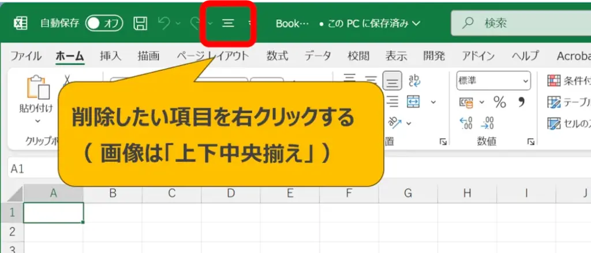Viewport: 591px width, 253px height.
Task: Click the Merge and Center icon
Action: [413, 102]
